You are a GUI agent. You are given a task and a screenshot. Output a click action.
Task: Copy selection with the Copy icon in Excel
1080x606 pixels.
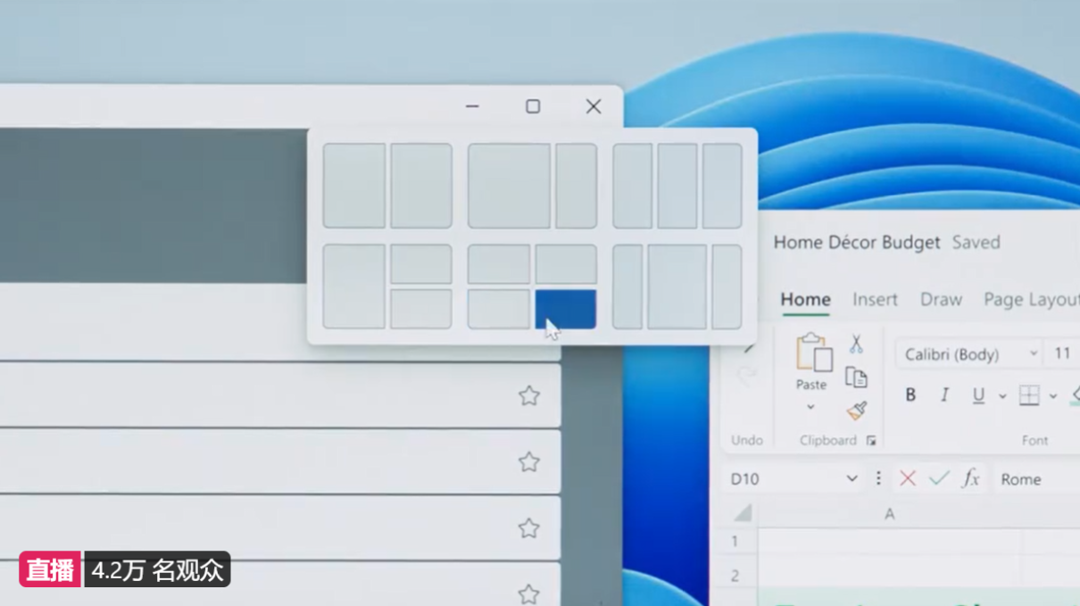(x=856, y=378)
